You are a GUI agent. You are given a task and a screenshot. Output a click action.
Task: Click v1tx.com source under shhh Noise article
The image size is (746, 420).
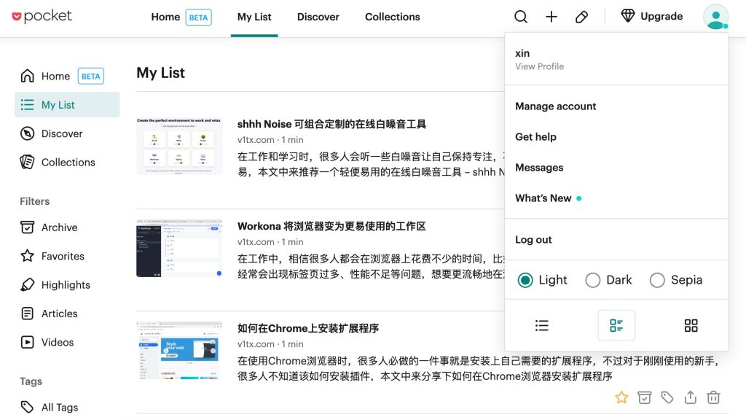[x=256, y=140]
